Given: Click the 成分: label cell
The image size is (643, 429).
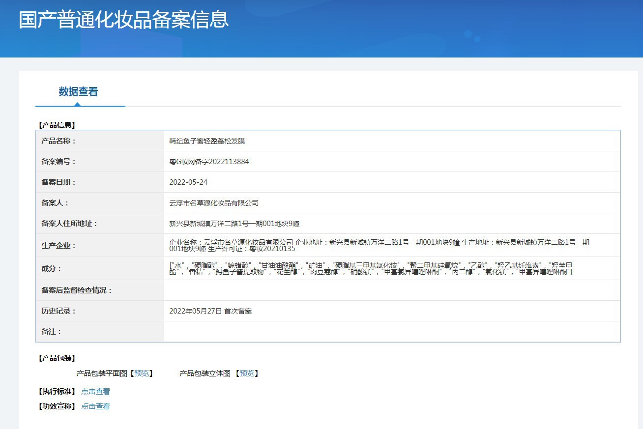Looking at the screenshot, I should pyautogui.click(x=100, y=268).
